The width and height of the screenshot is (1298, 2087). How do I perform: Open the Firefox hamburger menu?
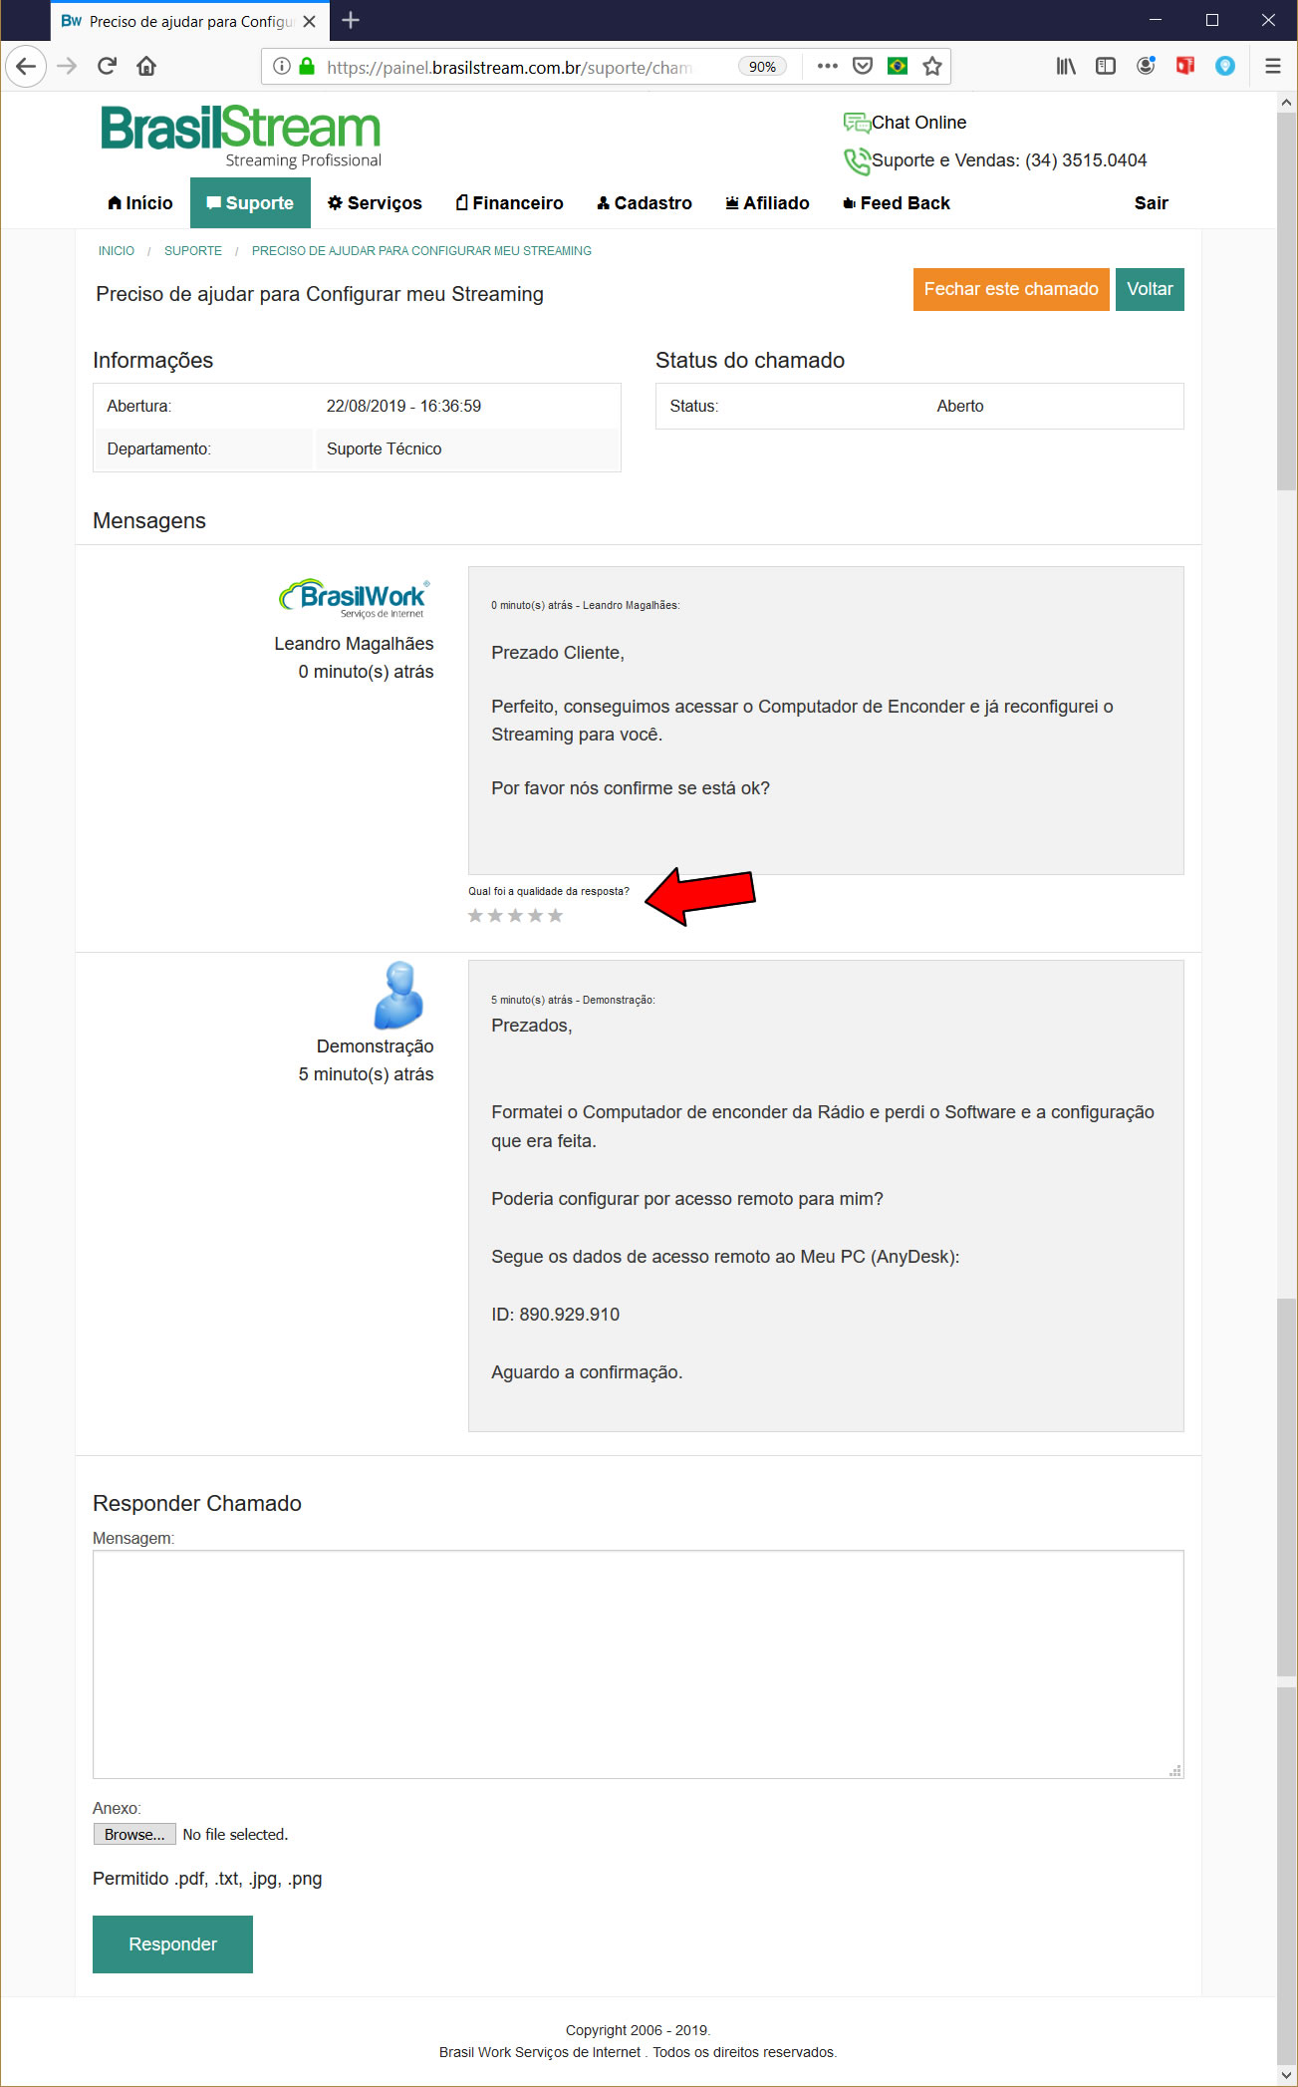click(1272, 67)
